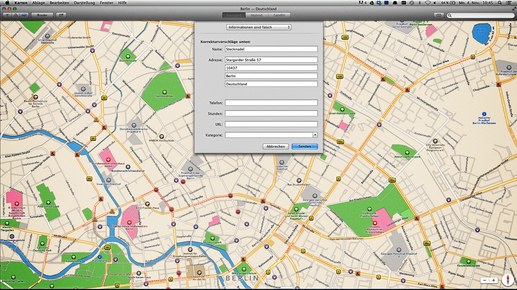Open Spotlight search in menu bar
The image size is (517, 290).
[500, 3]
